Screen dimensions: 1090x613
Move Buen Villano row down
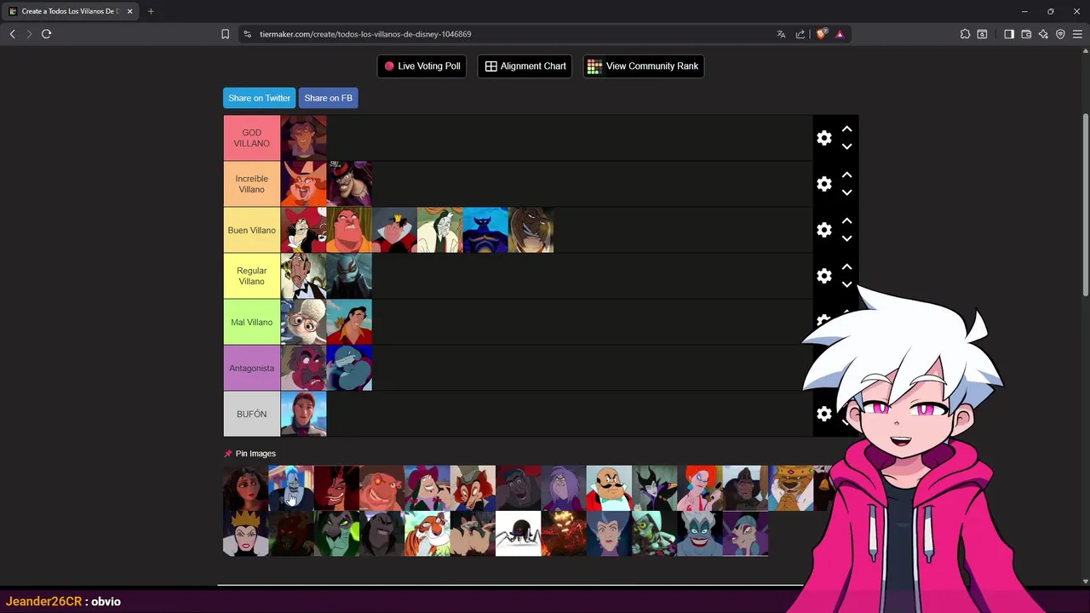[846, 238]
